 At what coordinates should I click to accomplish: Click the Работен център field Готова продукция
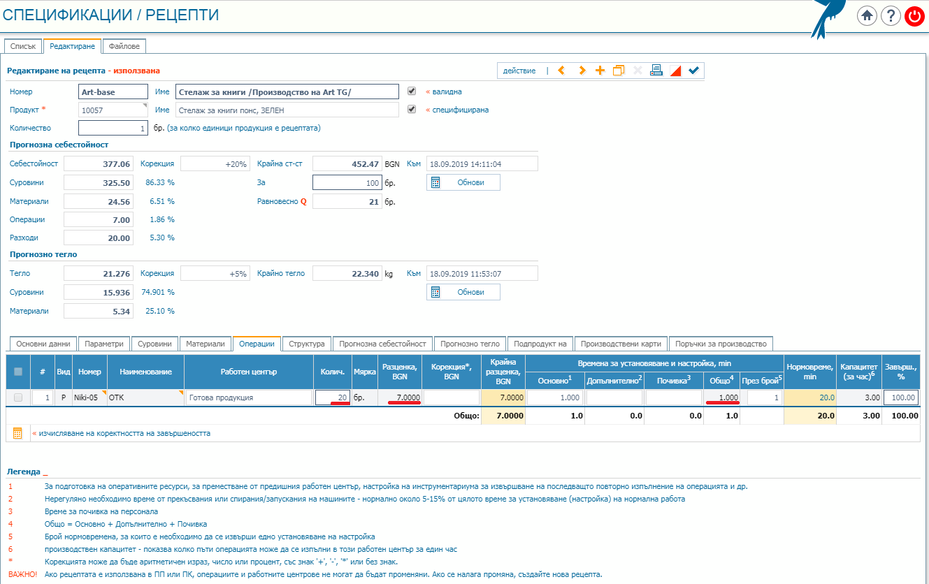249,397
